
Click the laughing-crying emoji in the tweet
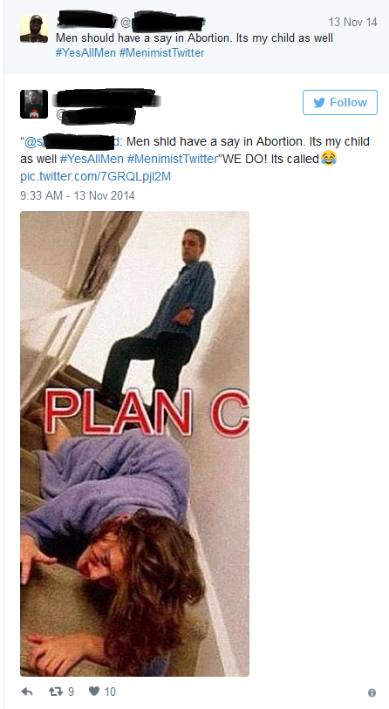[x=329, y=158]
